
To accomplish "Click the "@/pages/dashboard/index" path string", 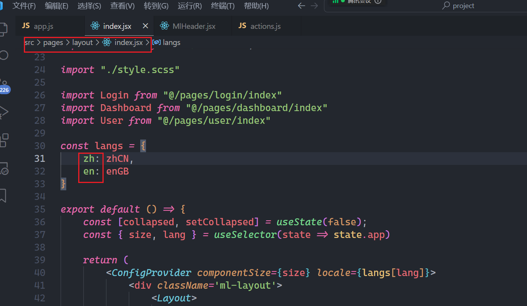I will click(x=257, y=108).
